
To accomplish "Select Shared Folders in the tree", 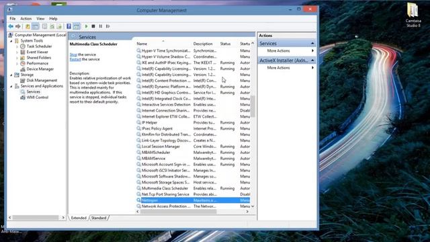I will coord(39,58).
